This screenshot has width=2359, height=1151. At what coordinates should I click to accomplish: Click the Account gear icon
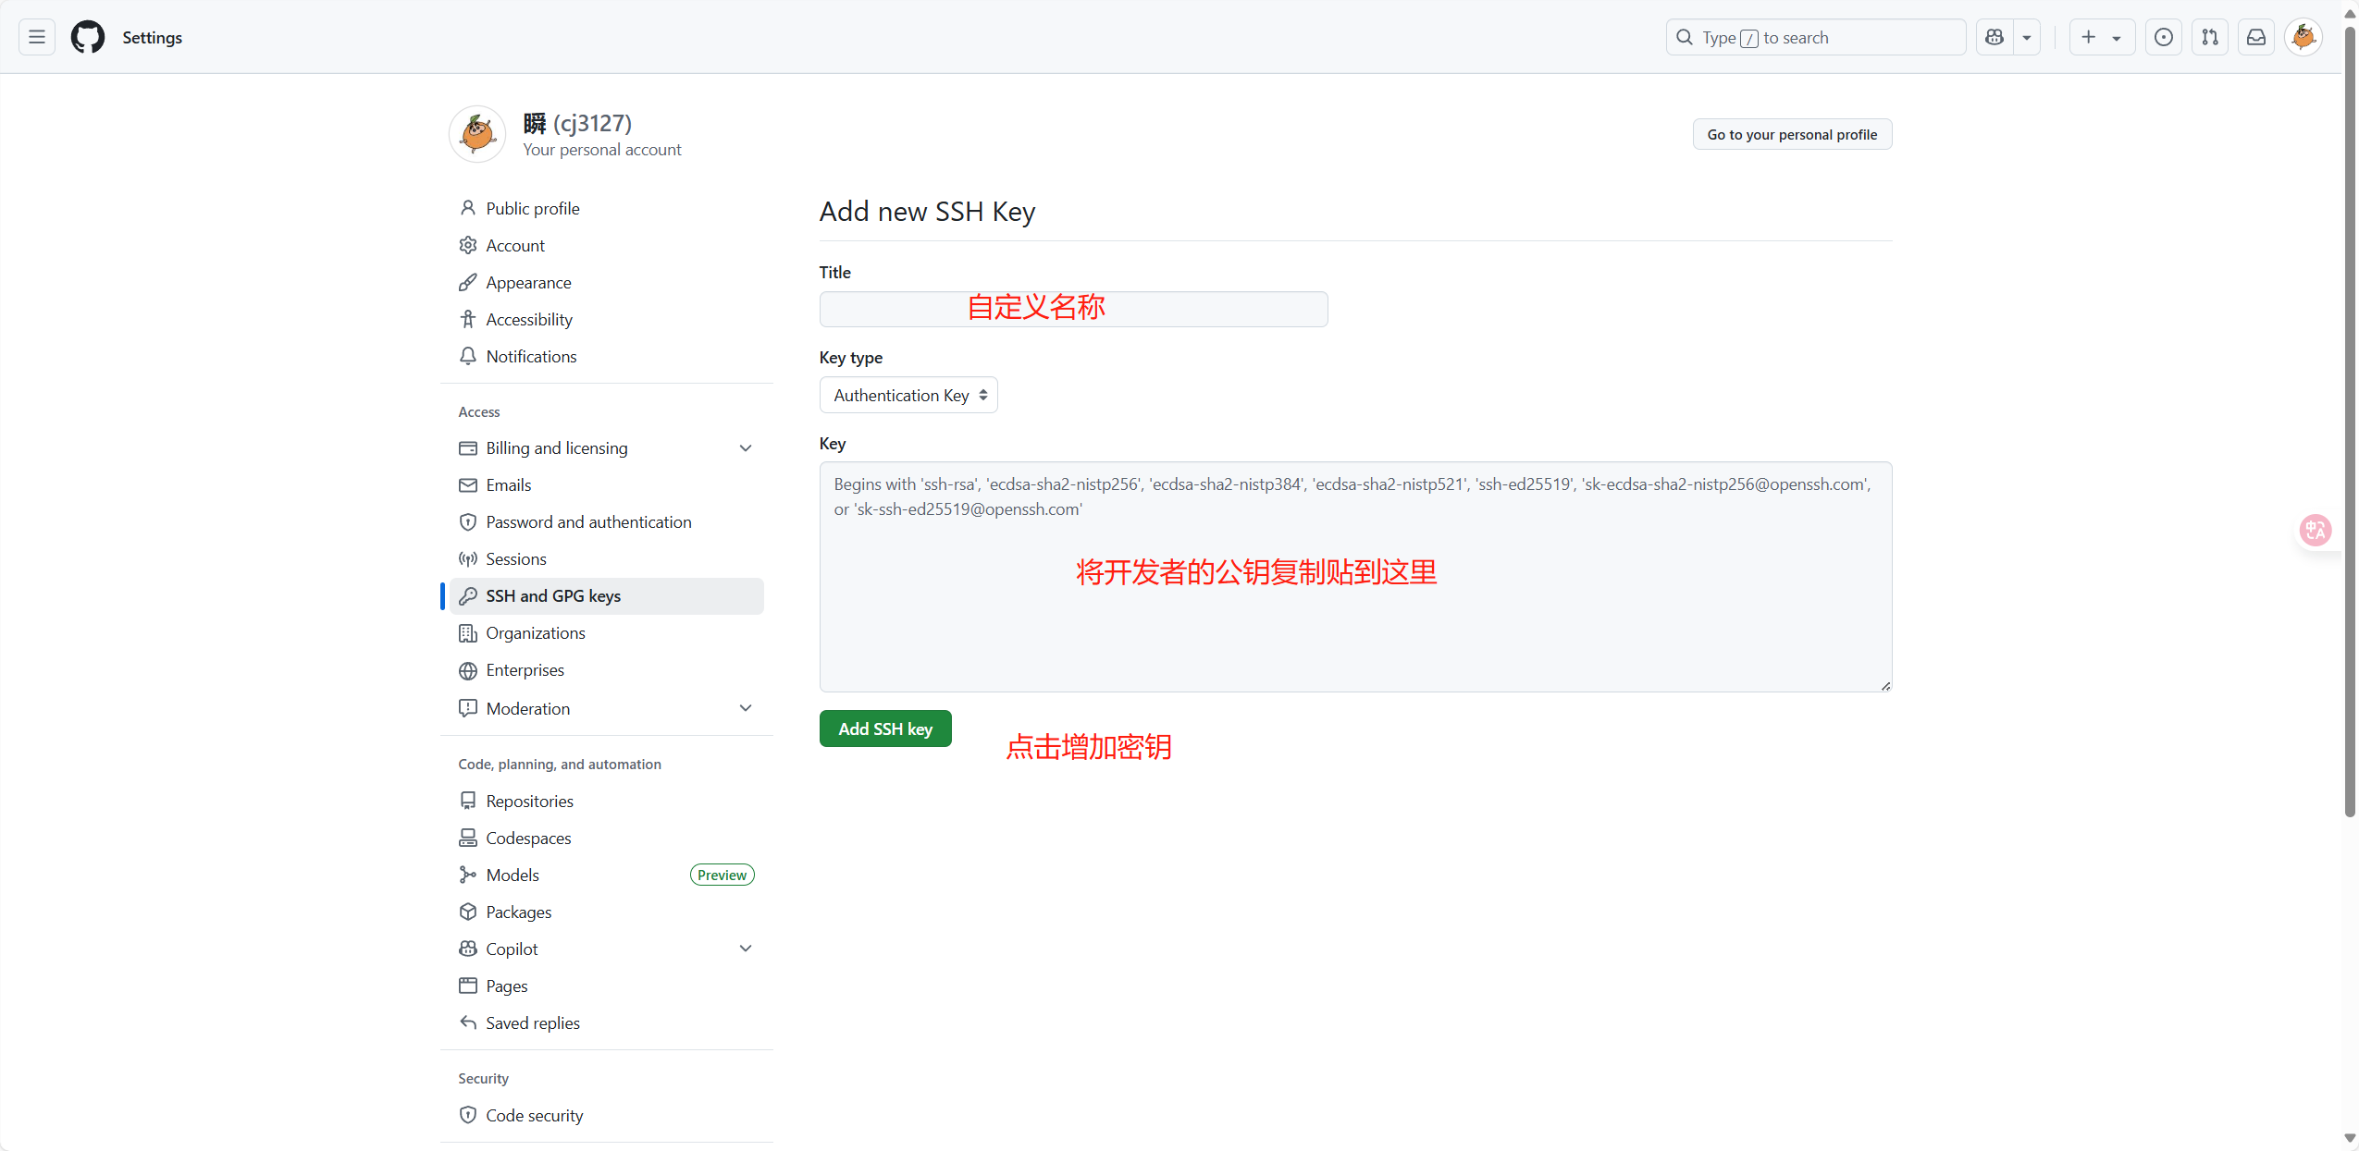tap(468, 245)
